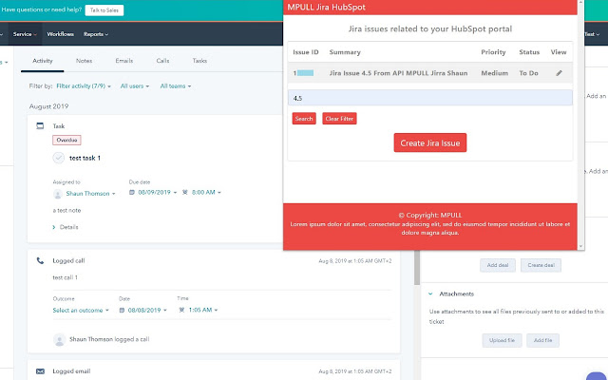Click the Talk to Sales button
The height and width of the screenshot is (380, 608).
[104, 10]
